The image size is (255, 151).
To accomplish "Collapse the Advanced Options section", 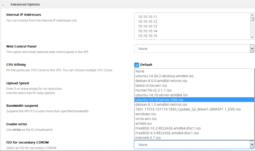I will pyautogui.click(x=3, y=4).
